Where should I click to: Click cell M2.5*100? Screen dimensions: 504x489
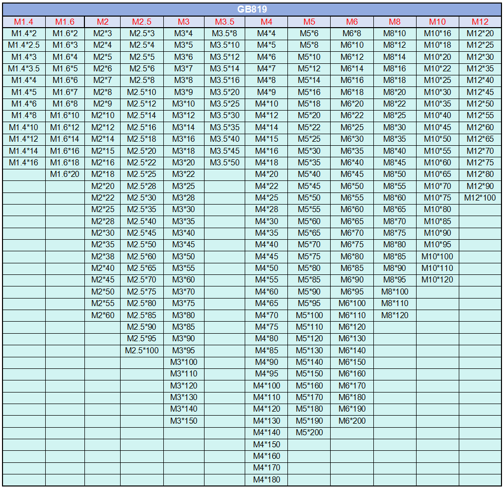tap(142, 350)
